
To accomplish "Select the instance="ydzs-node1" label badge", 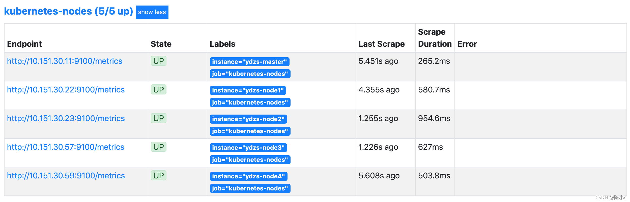I will (248, 90).
